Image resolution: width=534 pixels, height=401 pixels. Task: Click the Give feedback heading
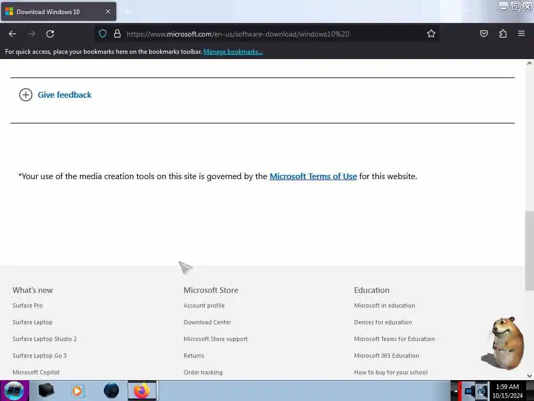(x=64, y=95)
